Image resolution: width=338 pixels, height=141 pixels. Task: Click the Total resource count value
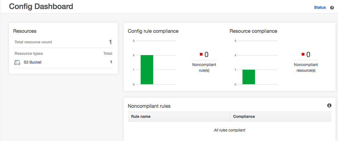click(110, 42)
